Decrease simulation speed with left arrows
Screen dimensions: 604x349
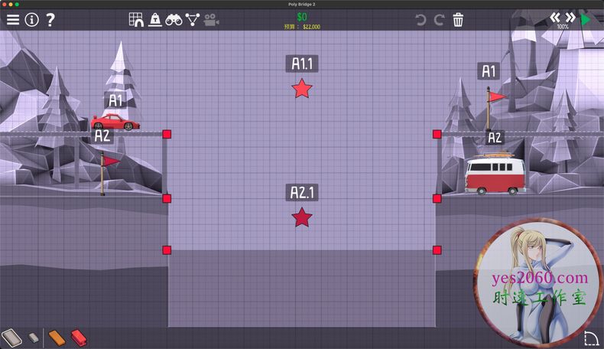554,17
